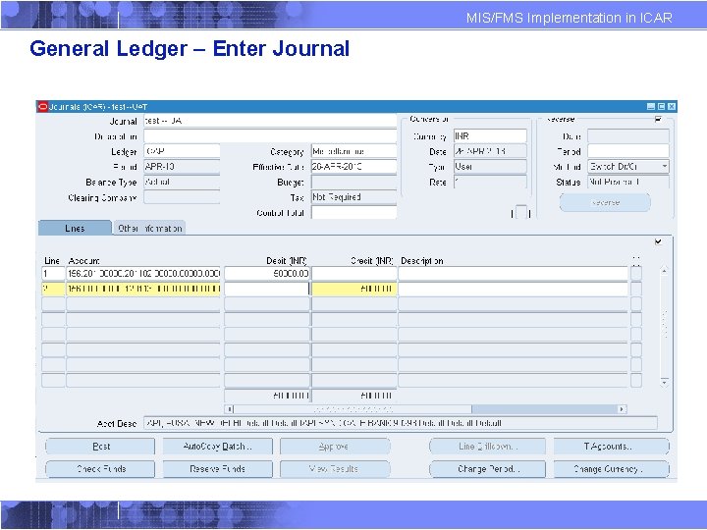Click the Description cell of line 1

click(513, 274)
